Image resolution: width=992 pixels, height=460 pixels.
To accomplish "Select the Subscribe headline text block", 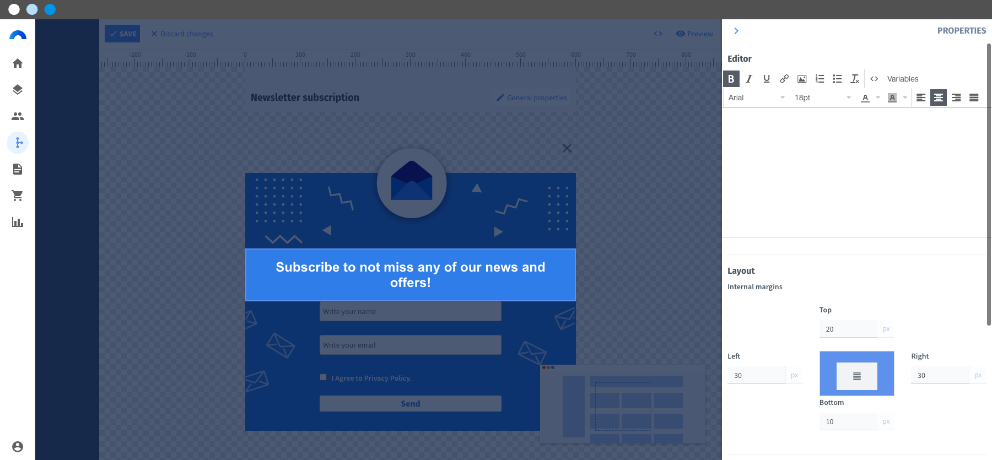I will [411, 275].
